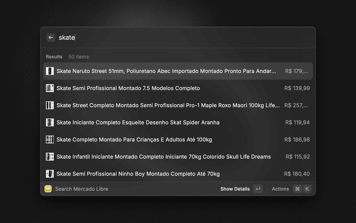Open the Skate Naruto Street thumbnail
This screenshot has height=223, width=356.
[x=50, y=71]
